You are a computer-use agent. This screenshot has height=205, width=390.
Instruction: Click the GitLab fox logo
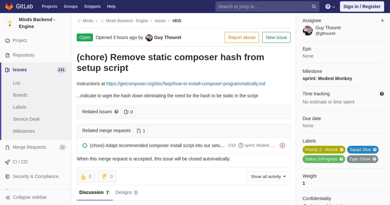[9, 7]
